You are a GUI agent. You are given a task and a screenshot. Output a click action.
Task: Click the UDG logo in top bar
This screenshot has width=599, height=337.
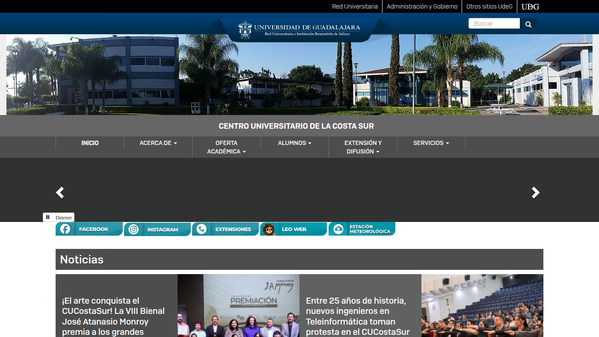tap(530, 6)
